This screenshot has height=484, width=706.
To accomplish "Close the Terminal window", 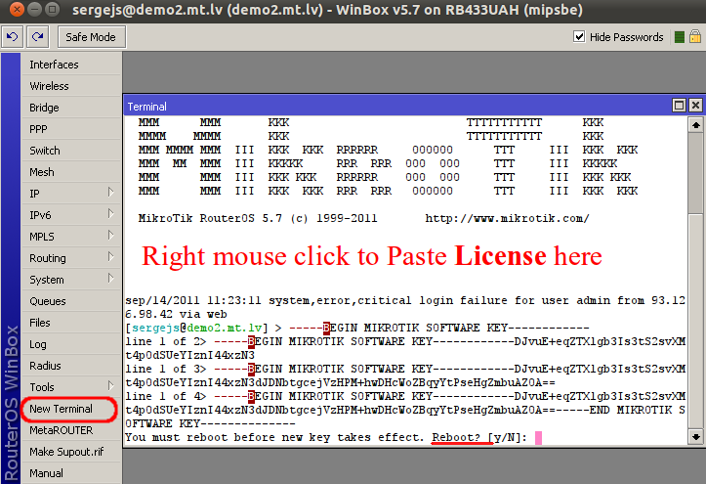I will (694, 106).
